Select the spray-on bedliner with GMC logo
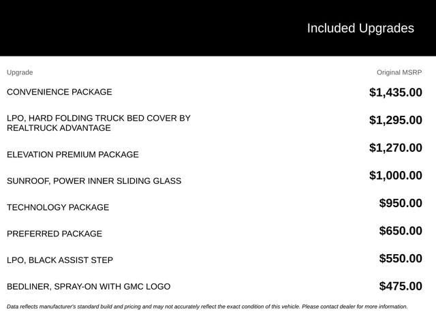The height and width of the screenshot is (327, 436). pyautogui.click(x=89, y=287)
